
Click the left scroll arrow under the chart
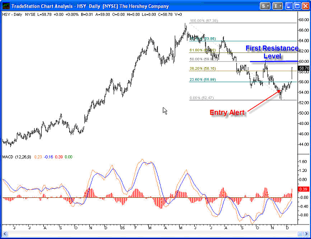(x=5, y=234)
